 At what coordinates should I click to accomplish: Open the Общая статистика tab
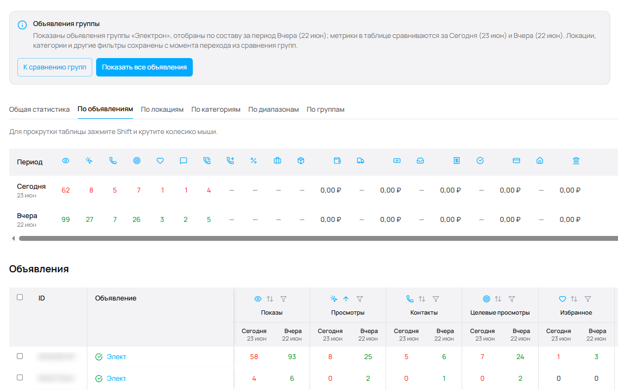[40, 110]
